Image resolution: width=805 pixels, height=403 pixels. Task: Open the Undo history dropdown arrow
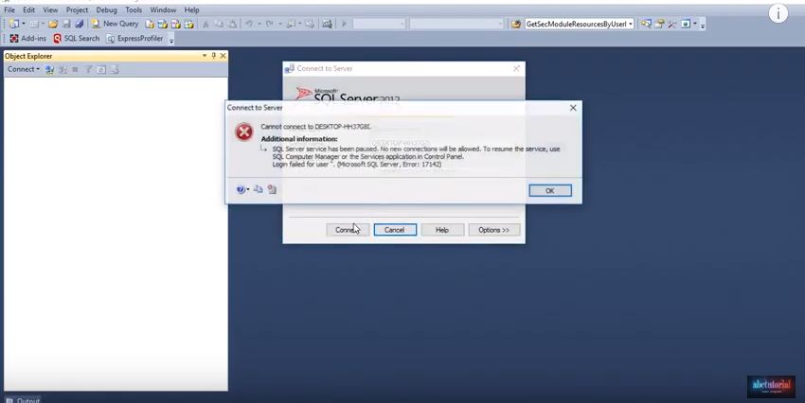pyautogui.click(x=259, y=24)
